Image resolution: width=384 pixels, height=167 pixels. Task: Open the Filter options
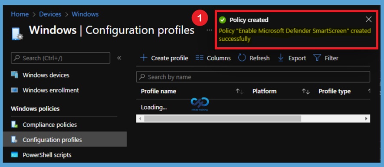326,58
